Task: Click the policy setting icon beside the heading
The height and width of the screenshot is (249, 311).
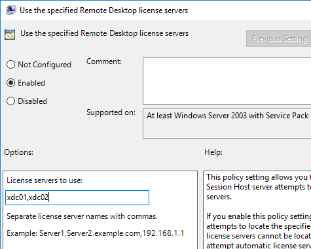Action: [x=10, y=35]
